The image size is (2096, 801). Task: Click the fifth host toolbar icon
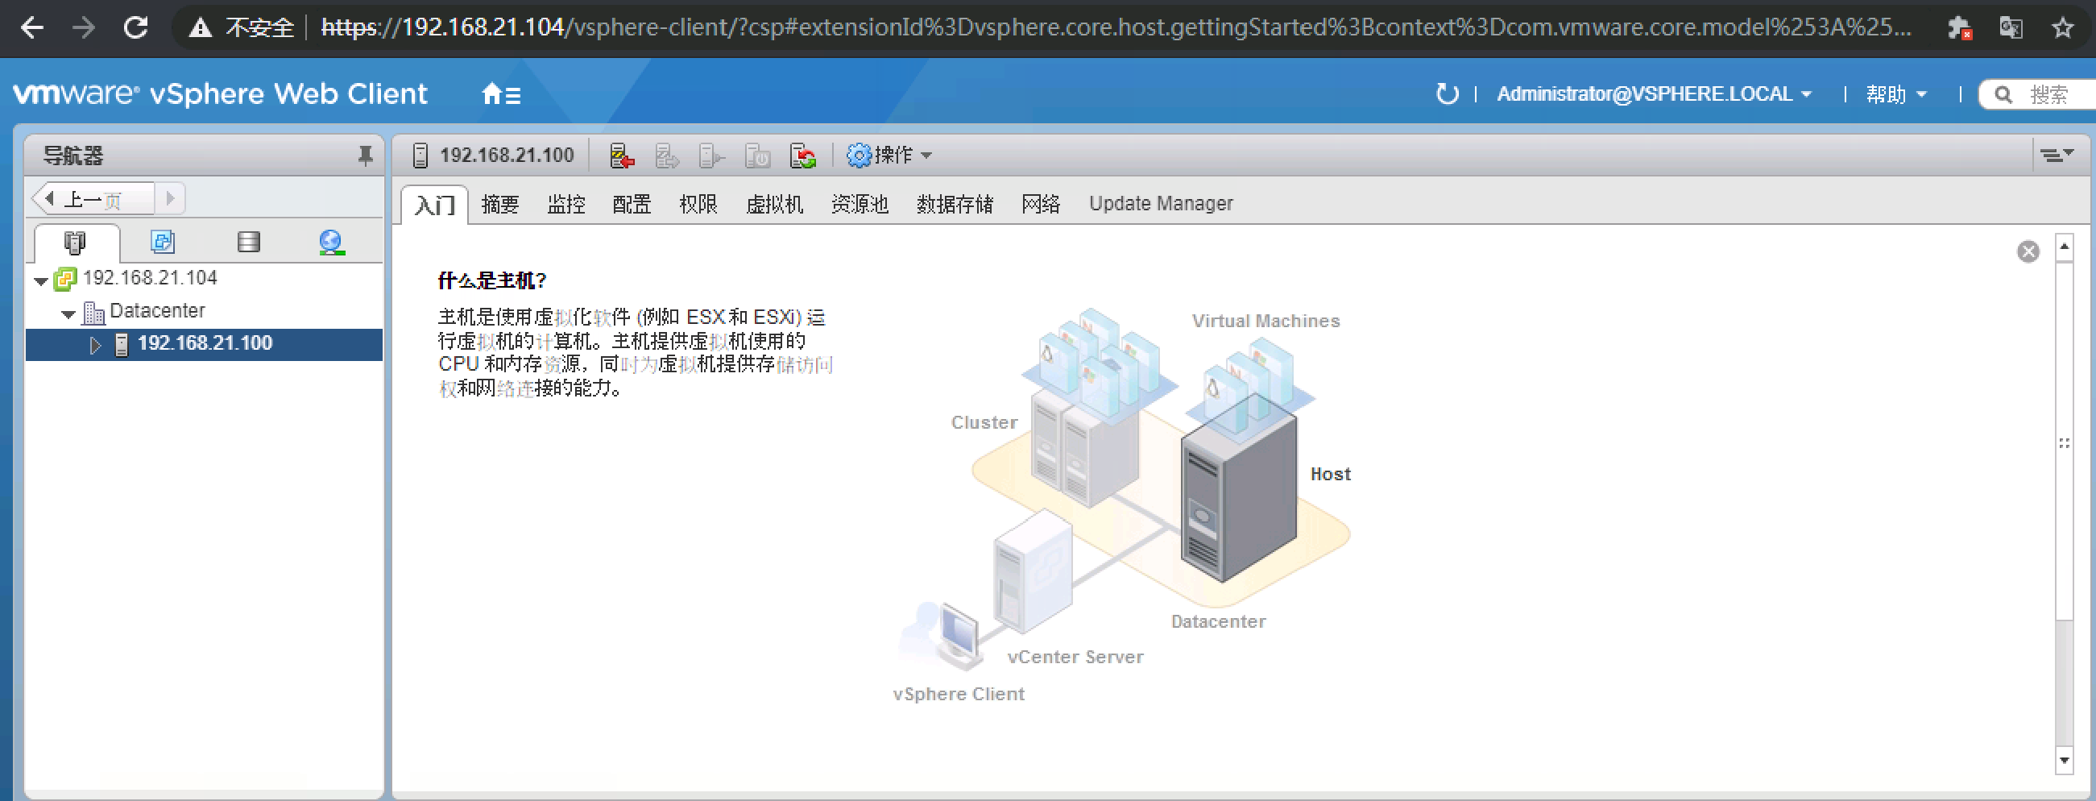[x=803, y=155]
